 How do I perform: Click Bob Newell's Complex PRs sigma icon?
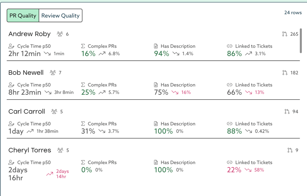[83, 85]
